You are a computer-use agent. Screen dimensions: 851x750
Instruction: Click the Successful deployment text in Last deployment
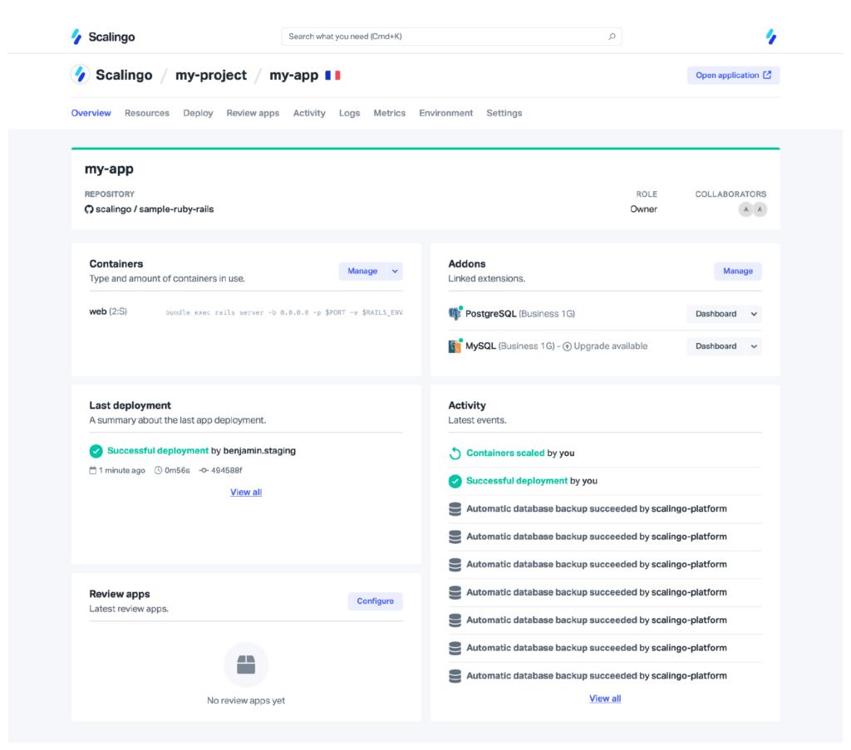tap(158, 451)
